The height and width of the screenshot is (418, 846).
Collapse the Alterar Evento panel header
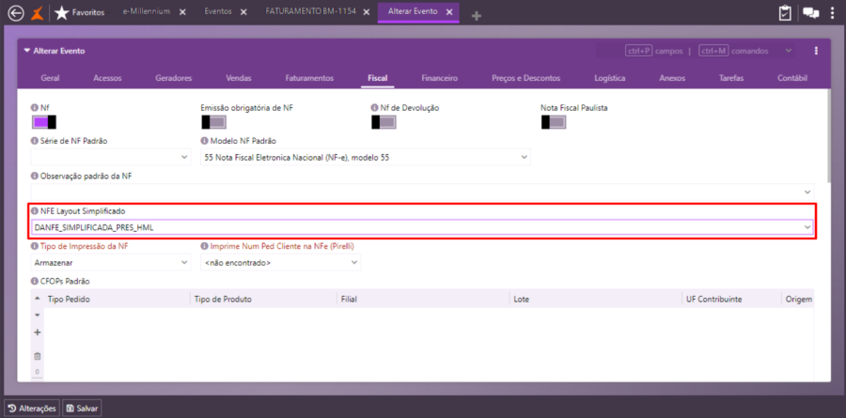[27, 51]
